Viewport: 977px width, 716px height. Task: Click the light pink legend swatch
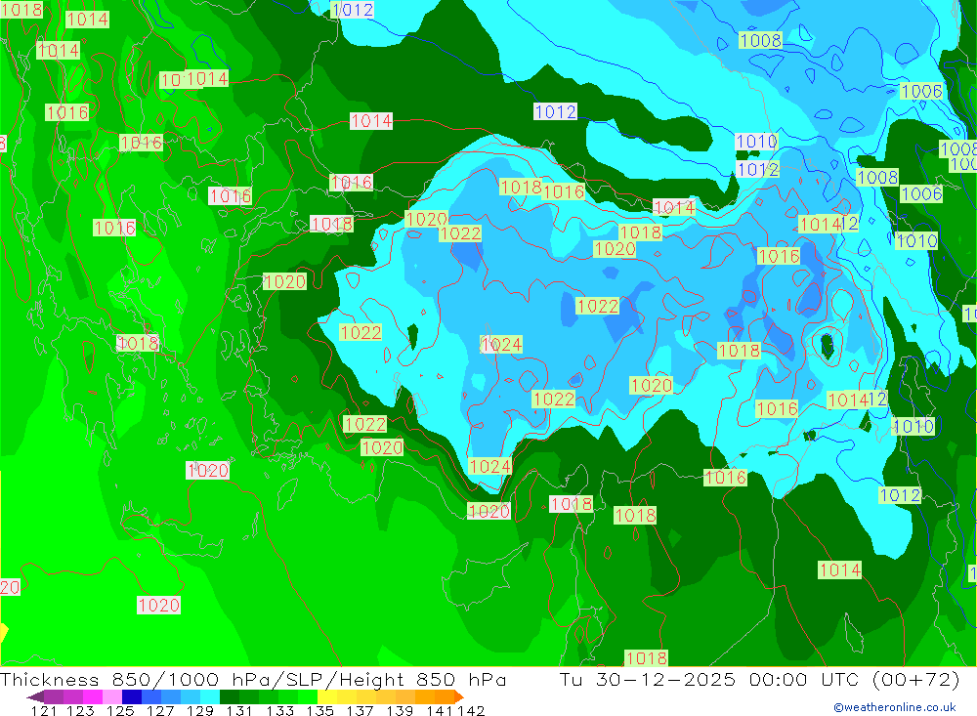click(x=112, y=696)
